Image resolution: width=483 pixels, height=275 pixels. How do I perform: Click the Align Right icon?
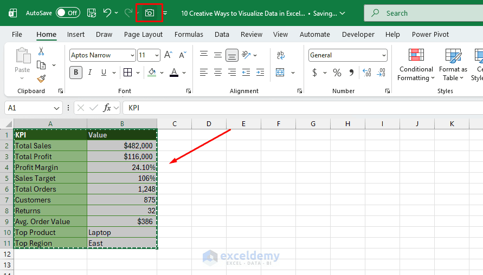tap(232, 73)
